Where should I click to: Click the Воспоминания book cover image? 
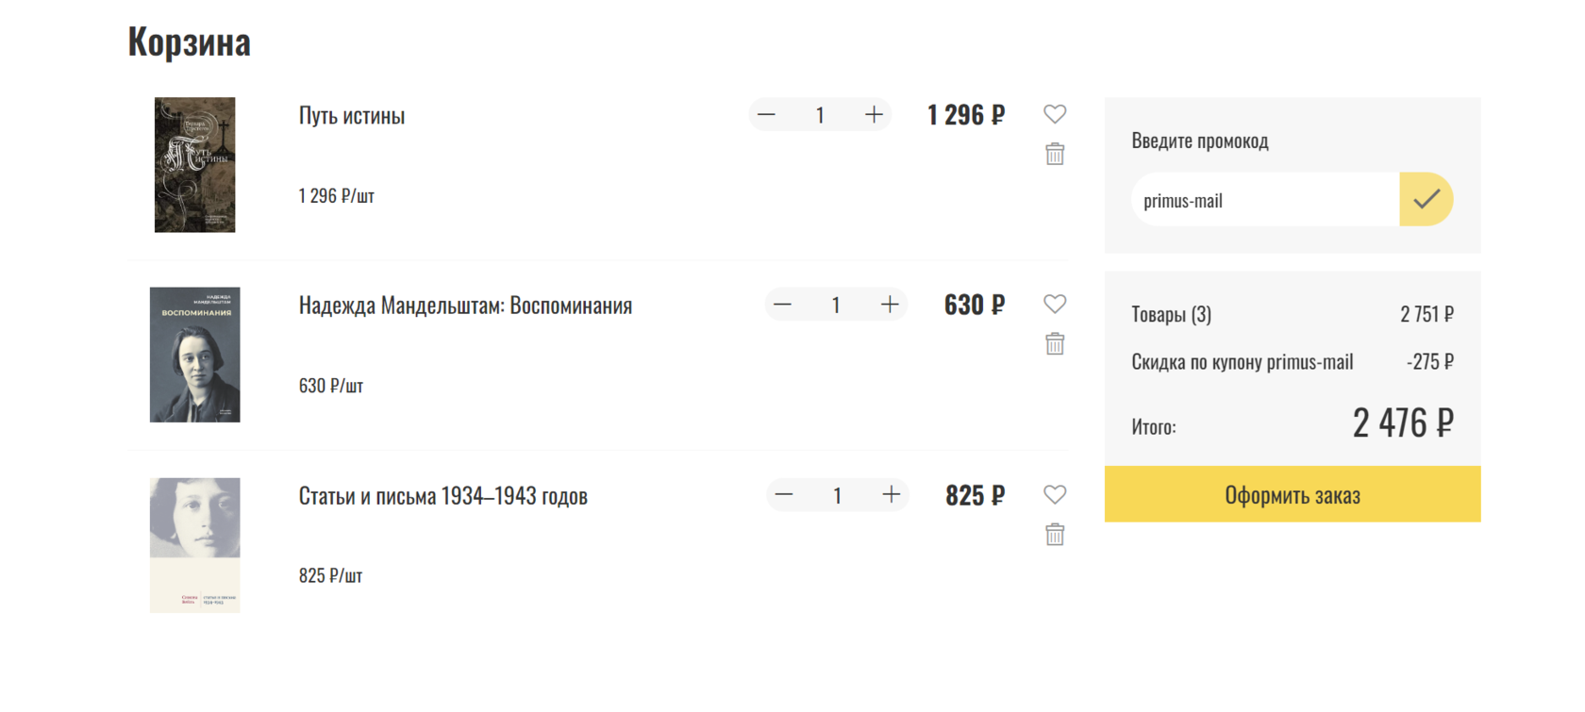point(194,355)
